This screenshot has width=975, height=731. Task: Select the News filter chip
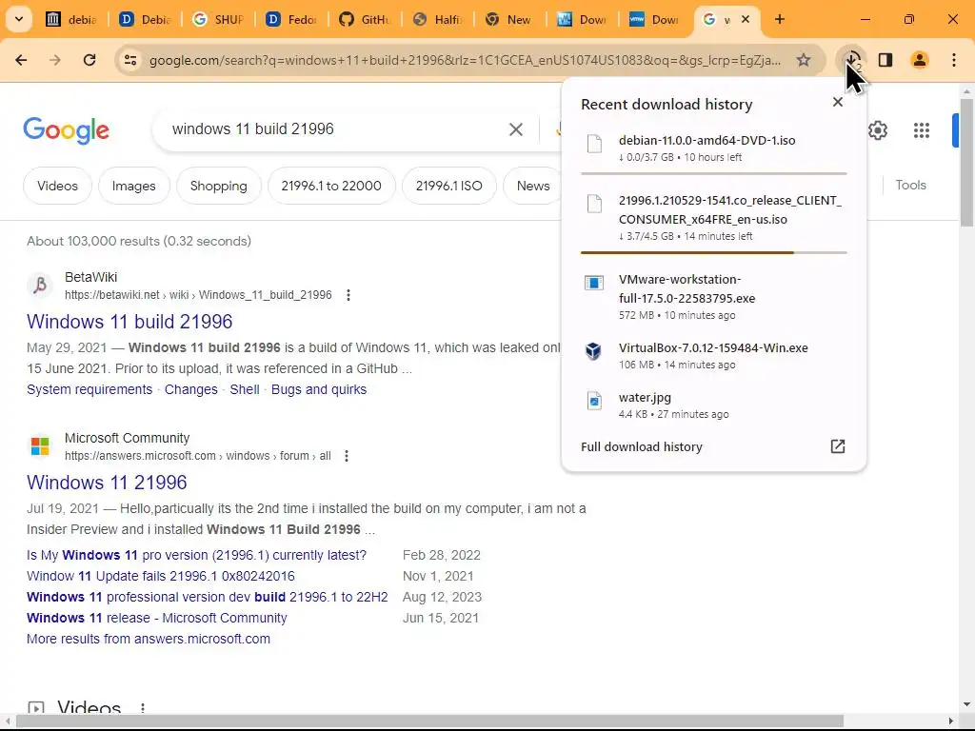click(x=532, y=186)
